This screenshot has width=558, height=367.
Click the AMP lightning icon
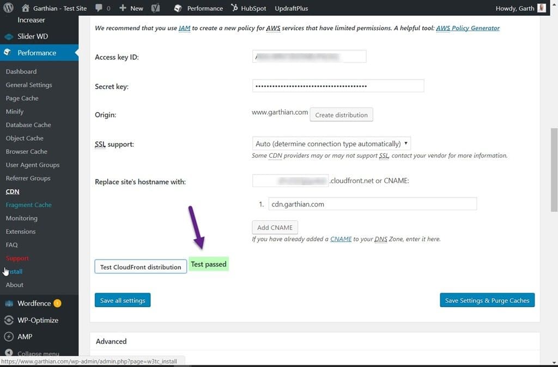(x=9, y=337)
